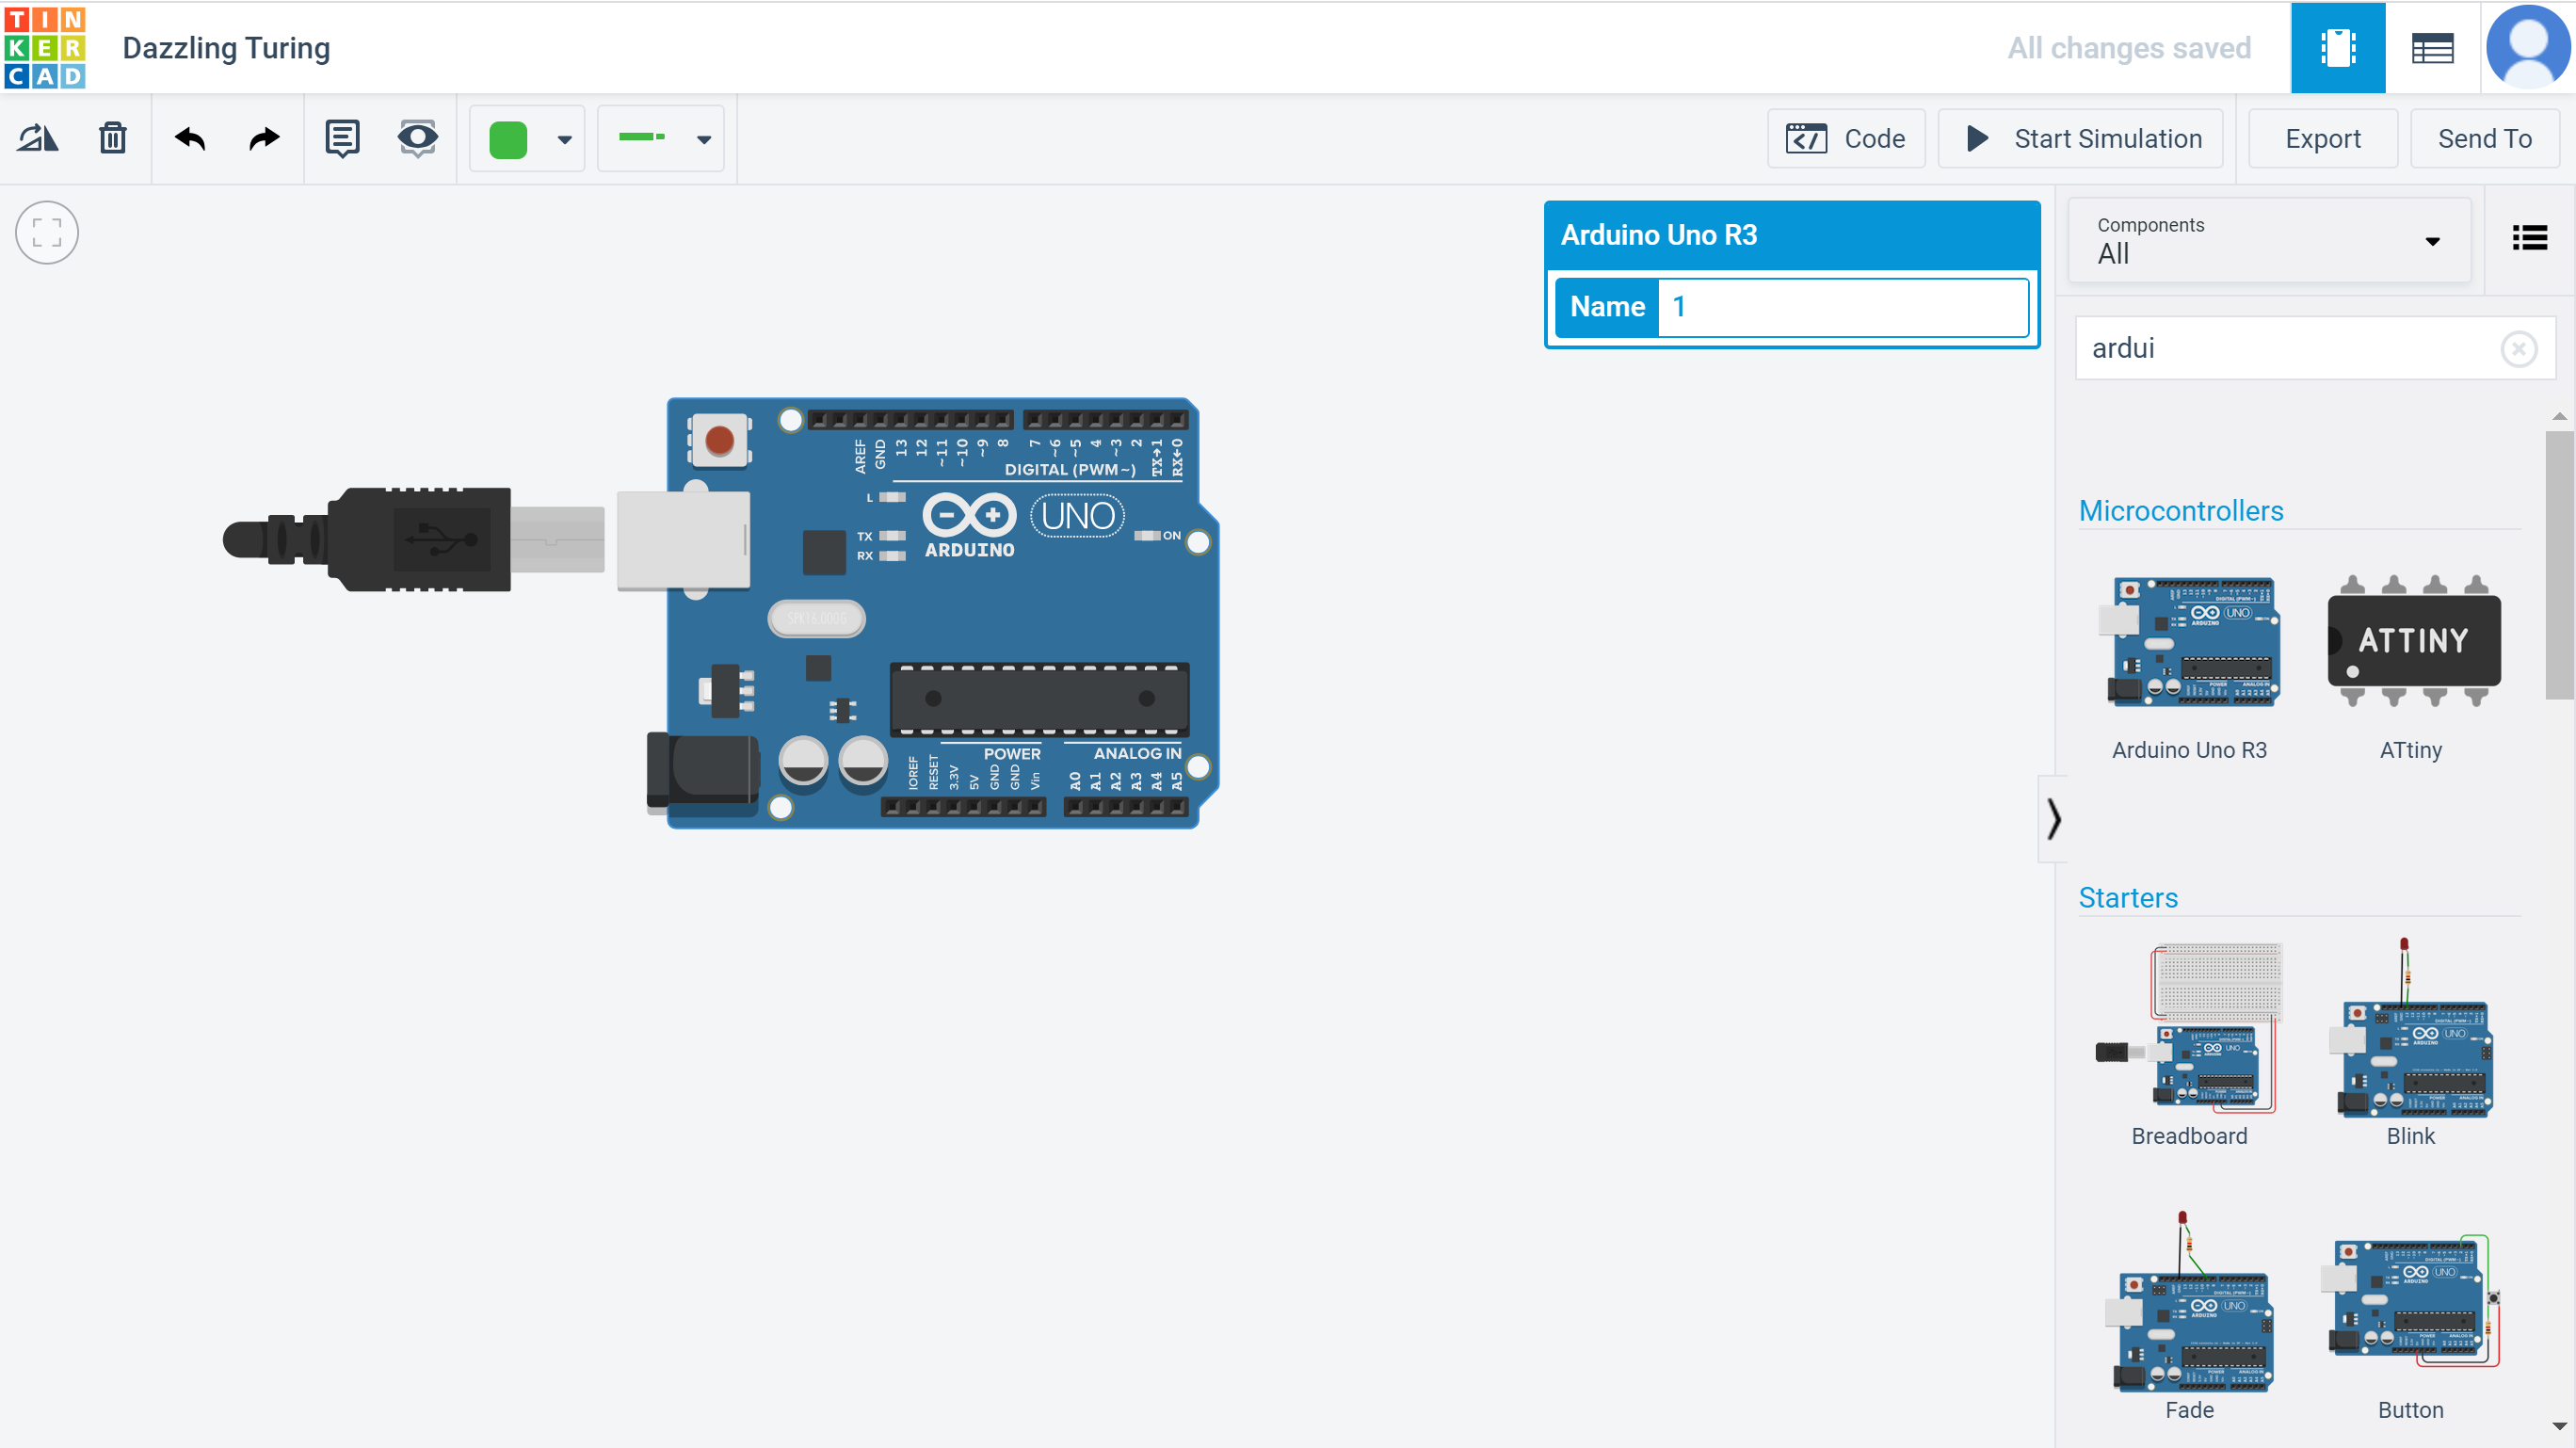This screenshot has height=1448, width=2576.
Task: Open the Components All dropdown
Action: point(2269,241)
